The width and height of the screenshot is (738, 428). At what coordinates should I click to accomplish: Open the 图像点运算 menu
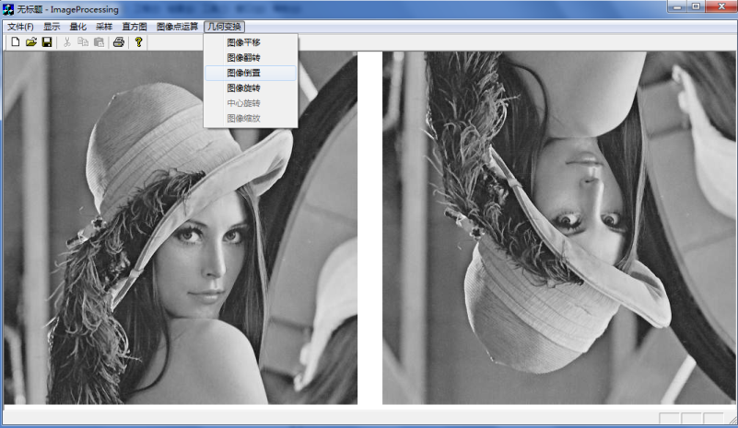pyautogui.click(x=177, y=27)
